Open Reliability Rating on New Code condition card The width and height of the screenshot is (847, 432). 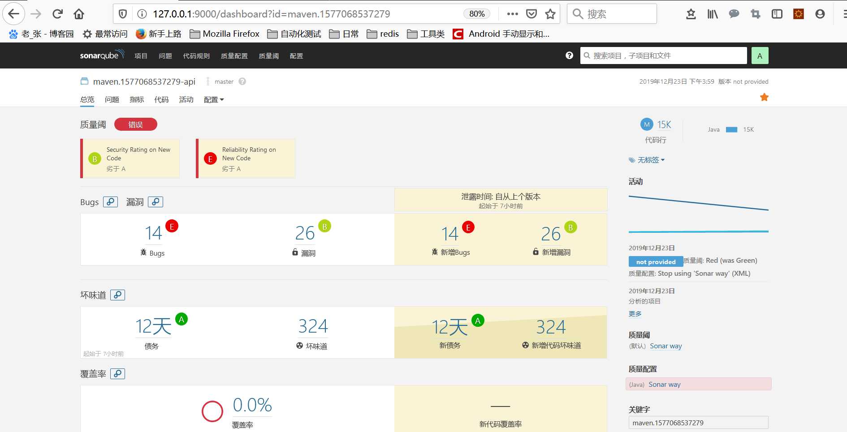[x=246, y=158]
